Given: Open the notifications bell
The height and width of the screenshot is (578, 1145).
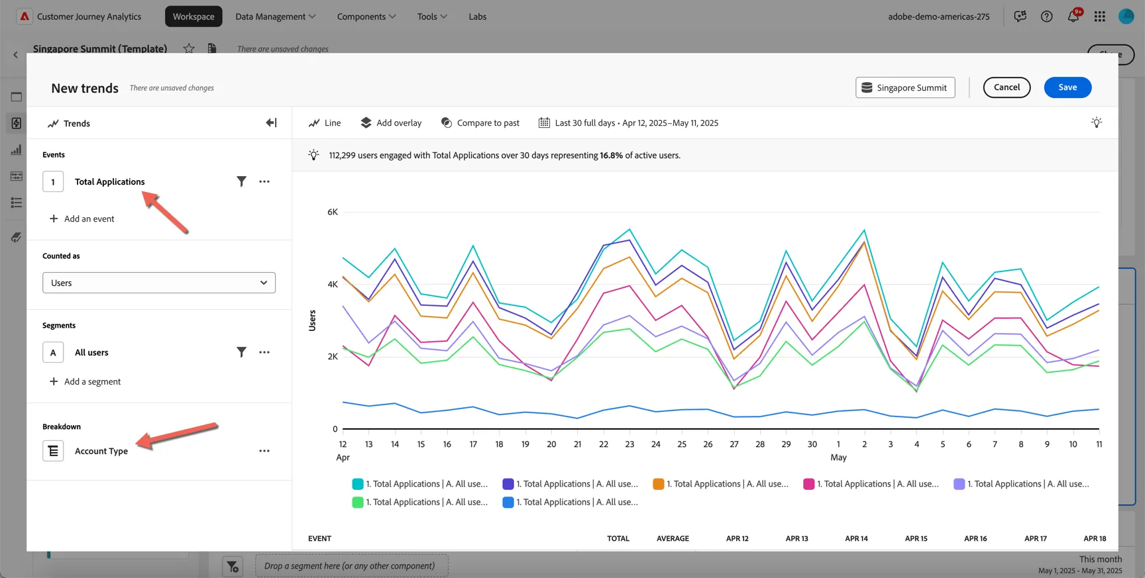Looking at the screenshot, I should [1073, 17].
